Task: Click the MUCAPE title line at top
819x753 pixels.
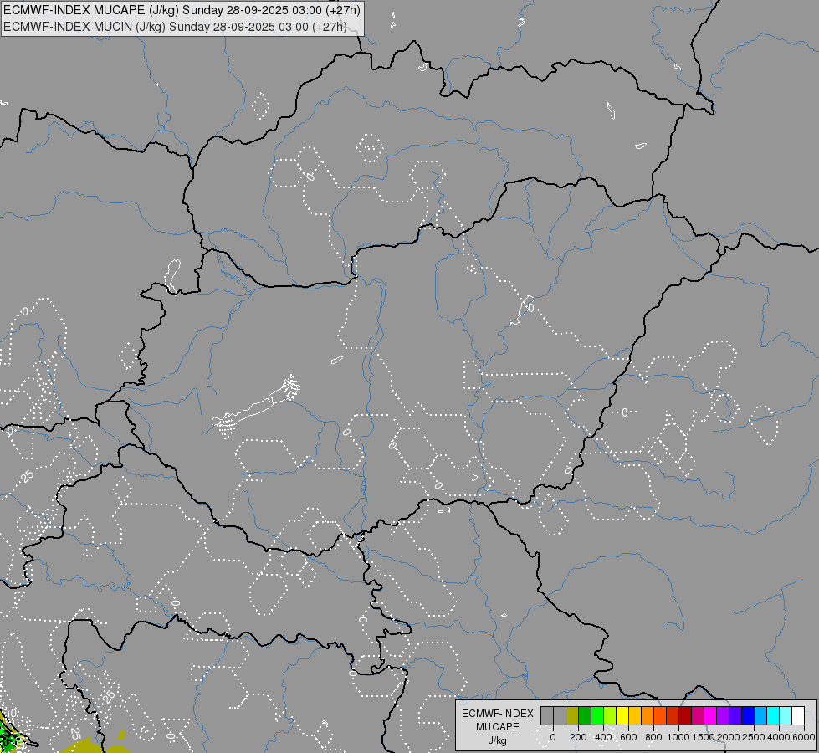Action: [x=182, y=10]
